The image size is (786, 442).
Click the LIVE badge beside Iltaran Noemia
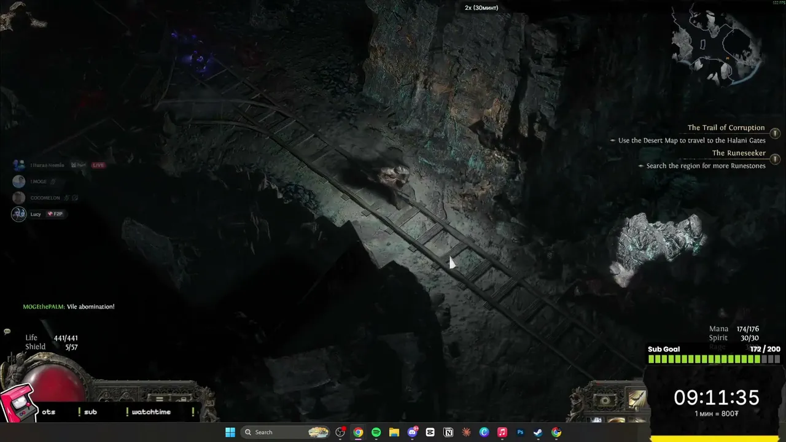[x=98, y=165]
